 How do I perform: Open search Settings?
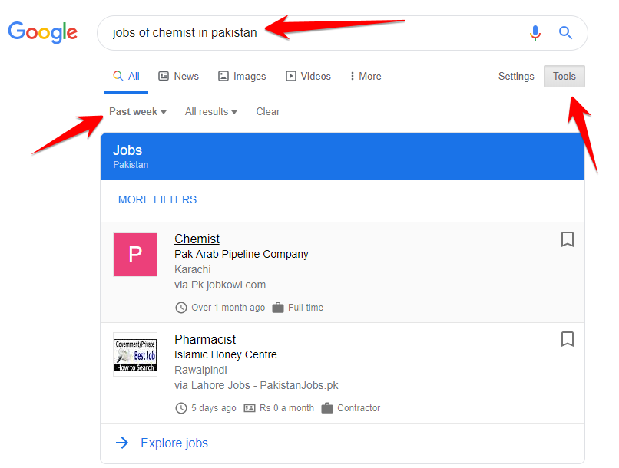coord(516,77)
